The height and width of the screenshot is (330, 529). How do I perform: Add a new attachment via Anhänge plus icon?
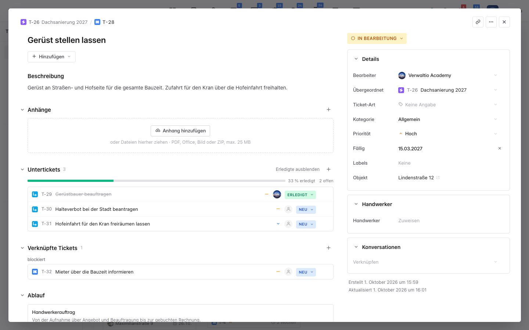(329, 110)
